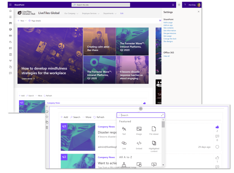Viewport: 234px width, 173px height.
Task: Click Refresh in the upper page news toolbar
Action: click(x=48, y=96)
